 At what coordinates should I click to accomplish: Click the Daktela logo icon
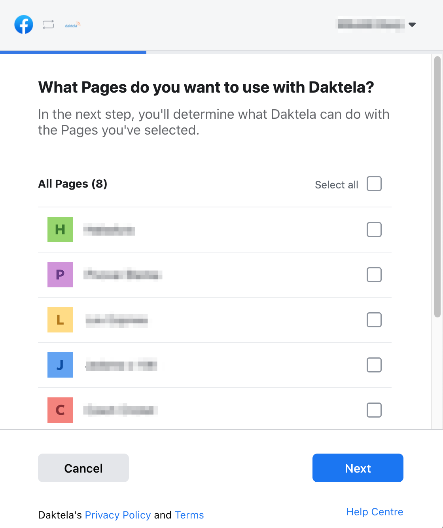pos(72,25)
